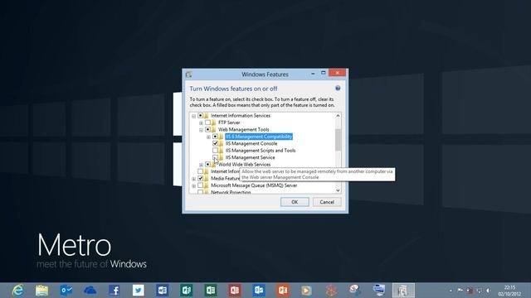
Task: Open the orange media player taskbar icon
Action: pos(306,291)
